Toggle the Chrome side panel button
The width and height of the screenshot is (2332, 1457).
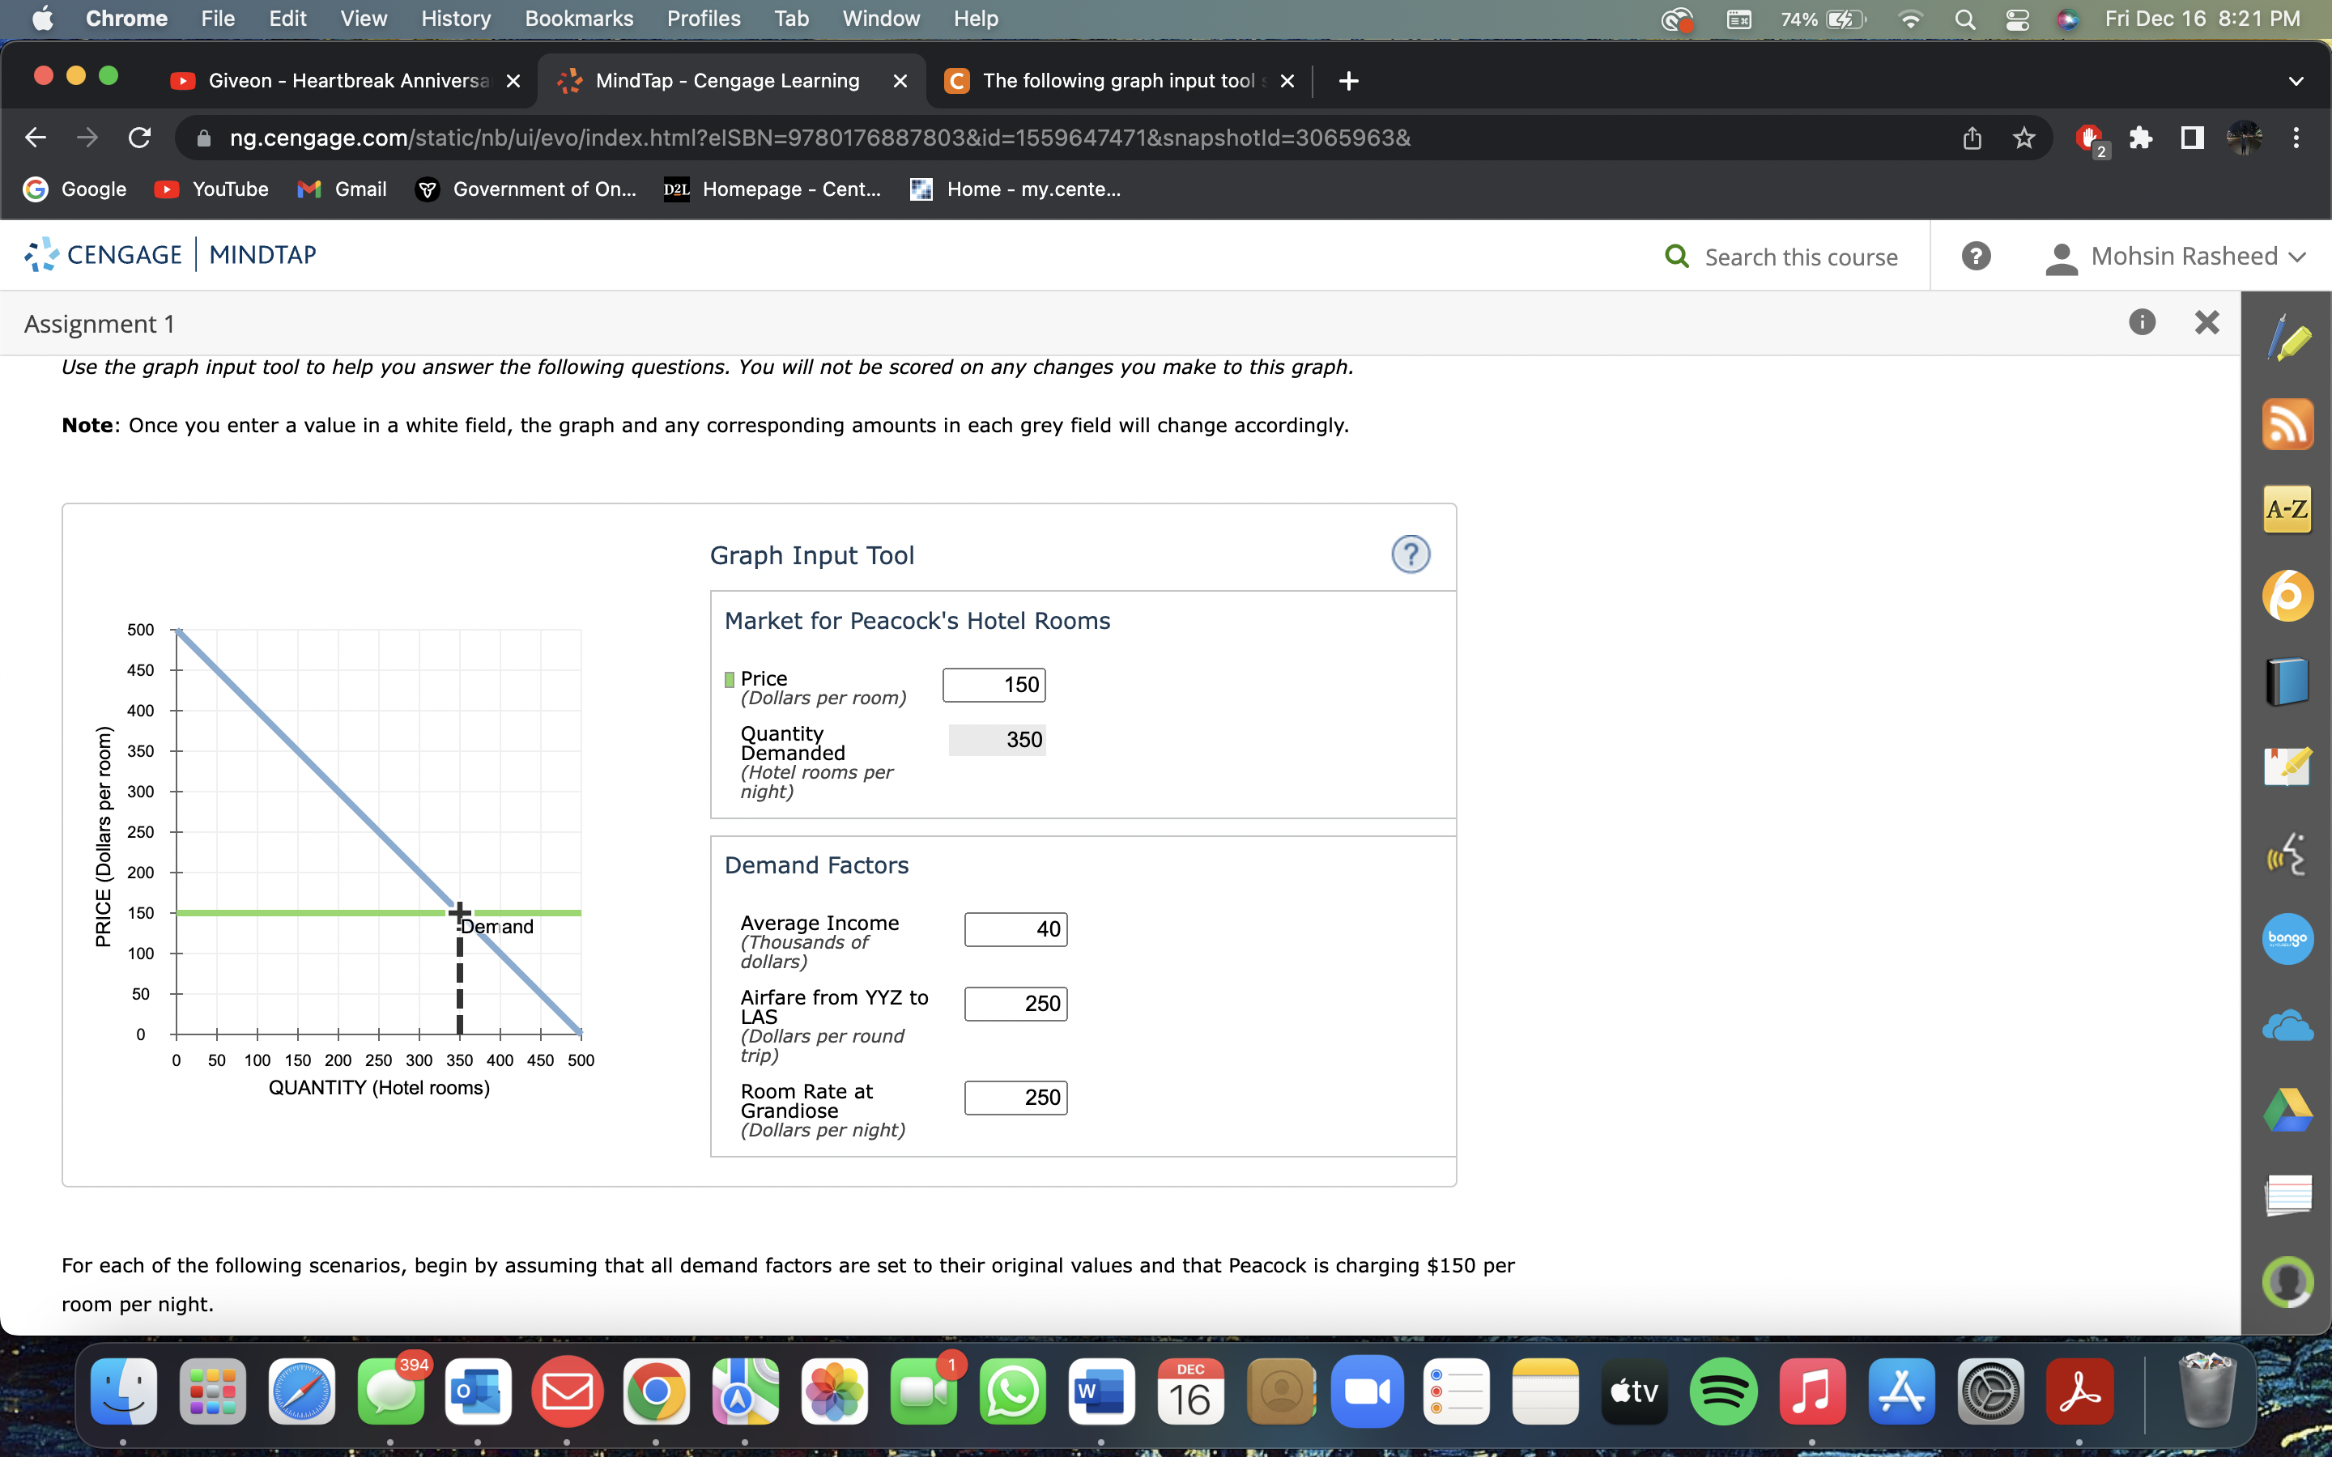(x=2191, y=138)
